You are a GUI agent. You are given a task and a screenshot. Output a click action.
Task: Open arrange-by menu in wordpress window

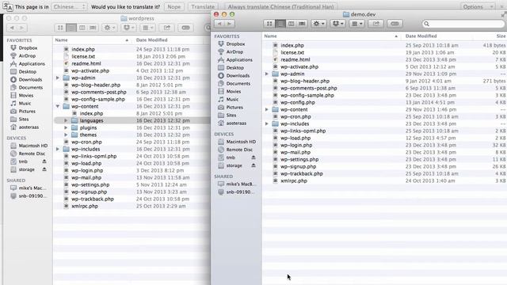click(148, 28)
